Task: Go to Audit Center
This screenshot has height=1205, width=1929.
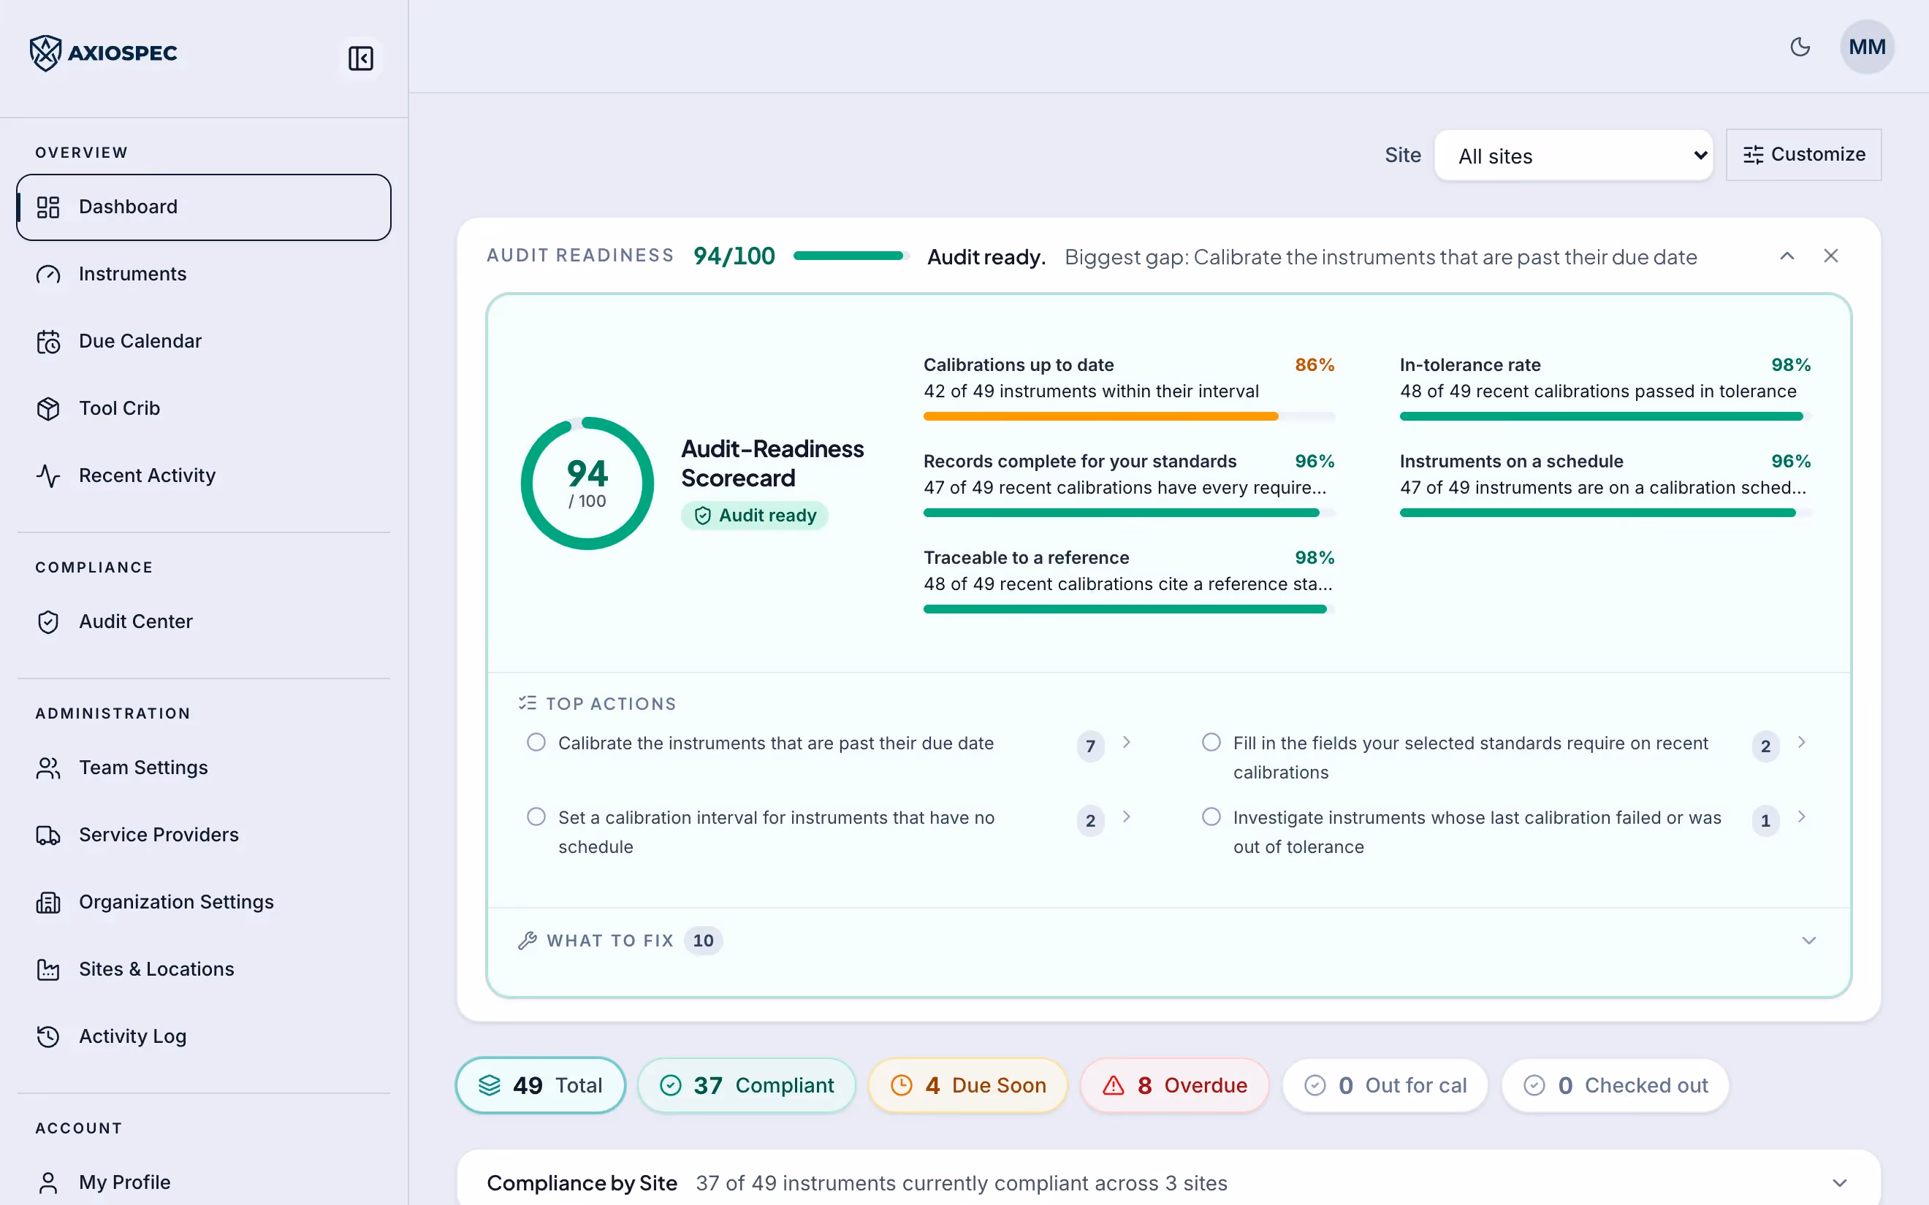Action: (x=203, y=621)
